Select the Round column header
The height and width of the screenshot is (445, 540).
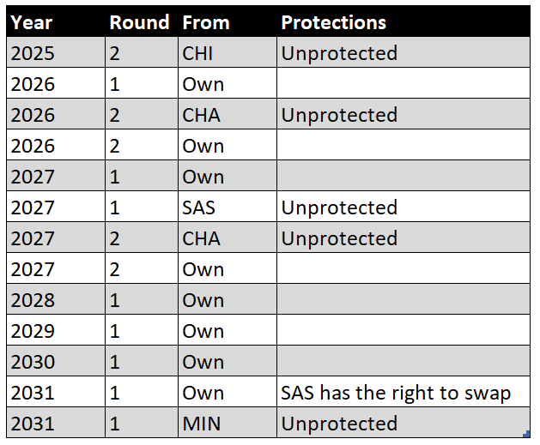pyautogui.click(x=139, y=22)
